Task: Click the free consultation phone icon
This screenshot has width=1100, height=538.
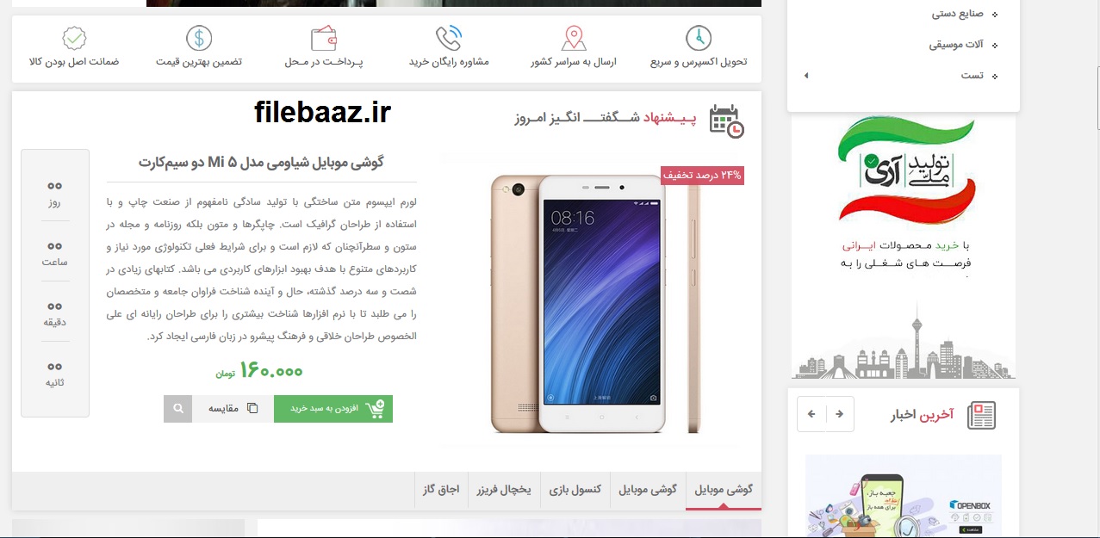Action: tap(449, 38)
